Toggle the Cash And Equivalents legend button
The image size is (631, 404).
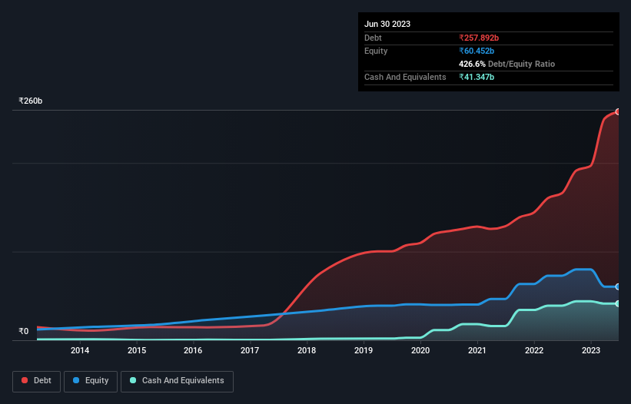coord(177,381)
